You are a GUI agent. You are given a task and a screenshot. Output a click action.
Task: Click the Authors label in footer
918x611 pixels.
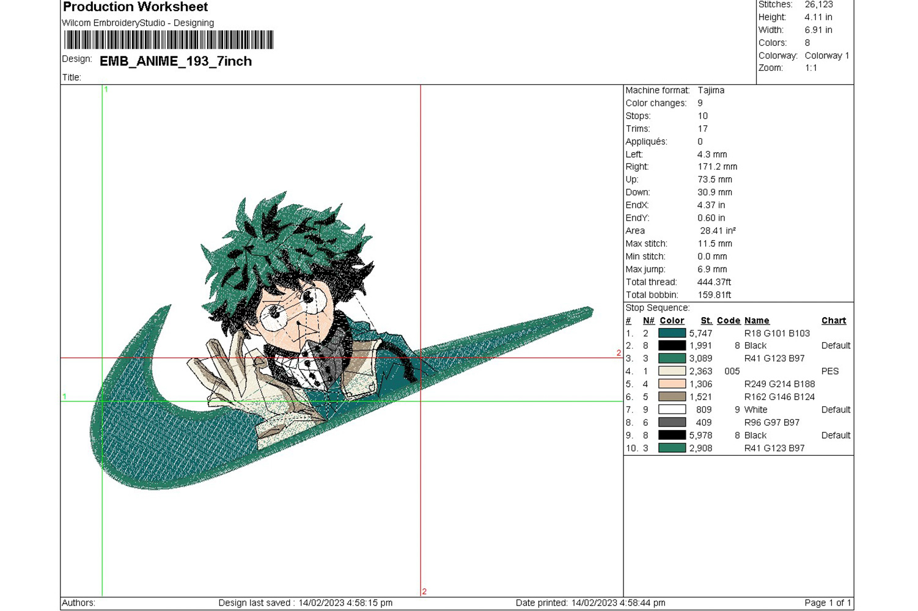point(79,603)
